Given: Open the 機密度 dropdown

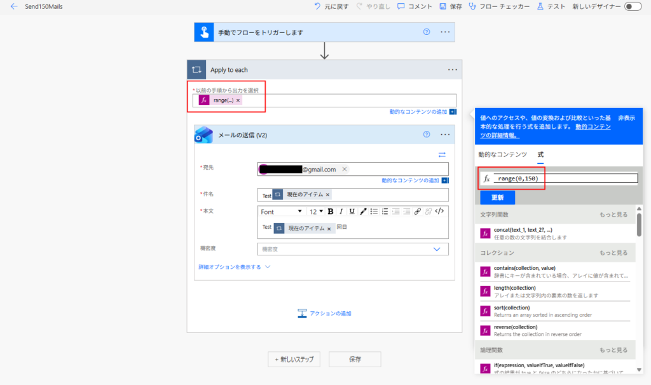Looking at the screenshot, I should (436, 249).
